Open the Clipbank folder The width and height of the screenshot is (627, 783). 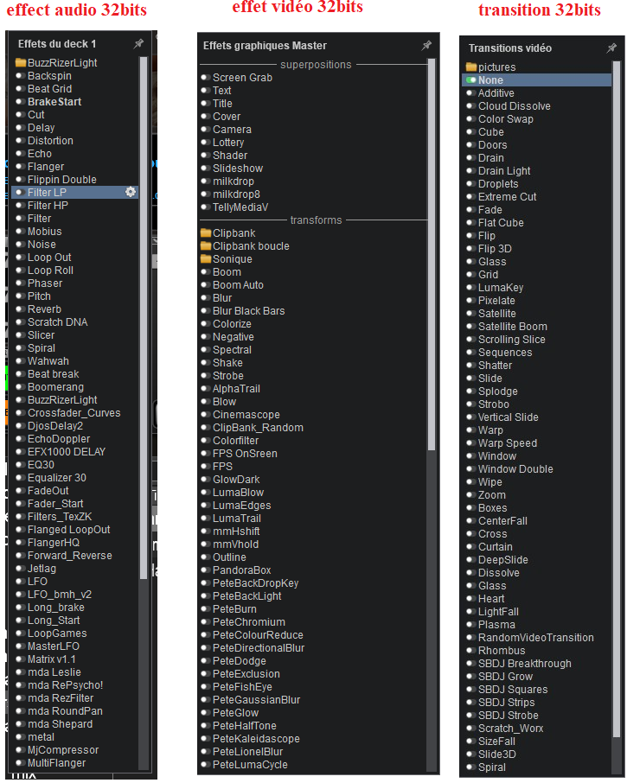click(x=227, y=233)
